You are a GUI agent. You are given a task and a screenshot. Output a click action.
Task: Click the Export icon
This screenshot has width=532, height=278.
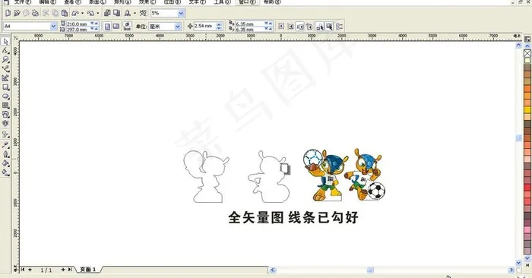[x=117, y=13]
